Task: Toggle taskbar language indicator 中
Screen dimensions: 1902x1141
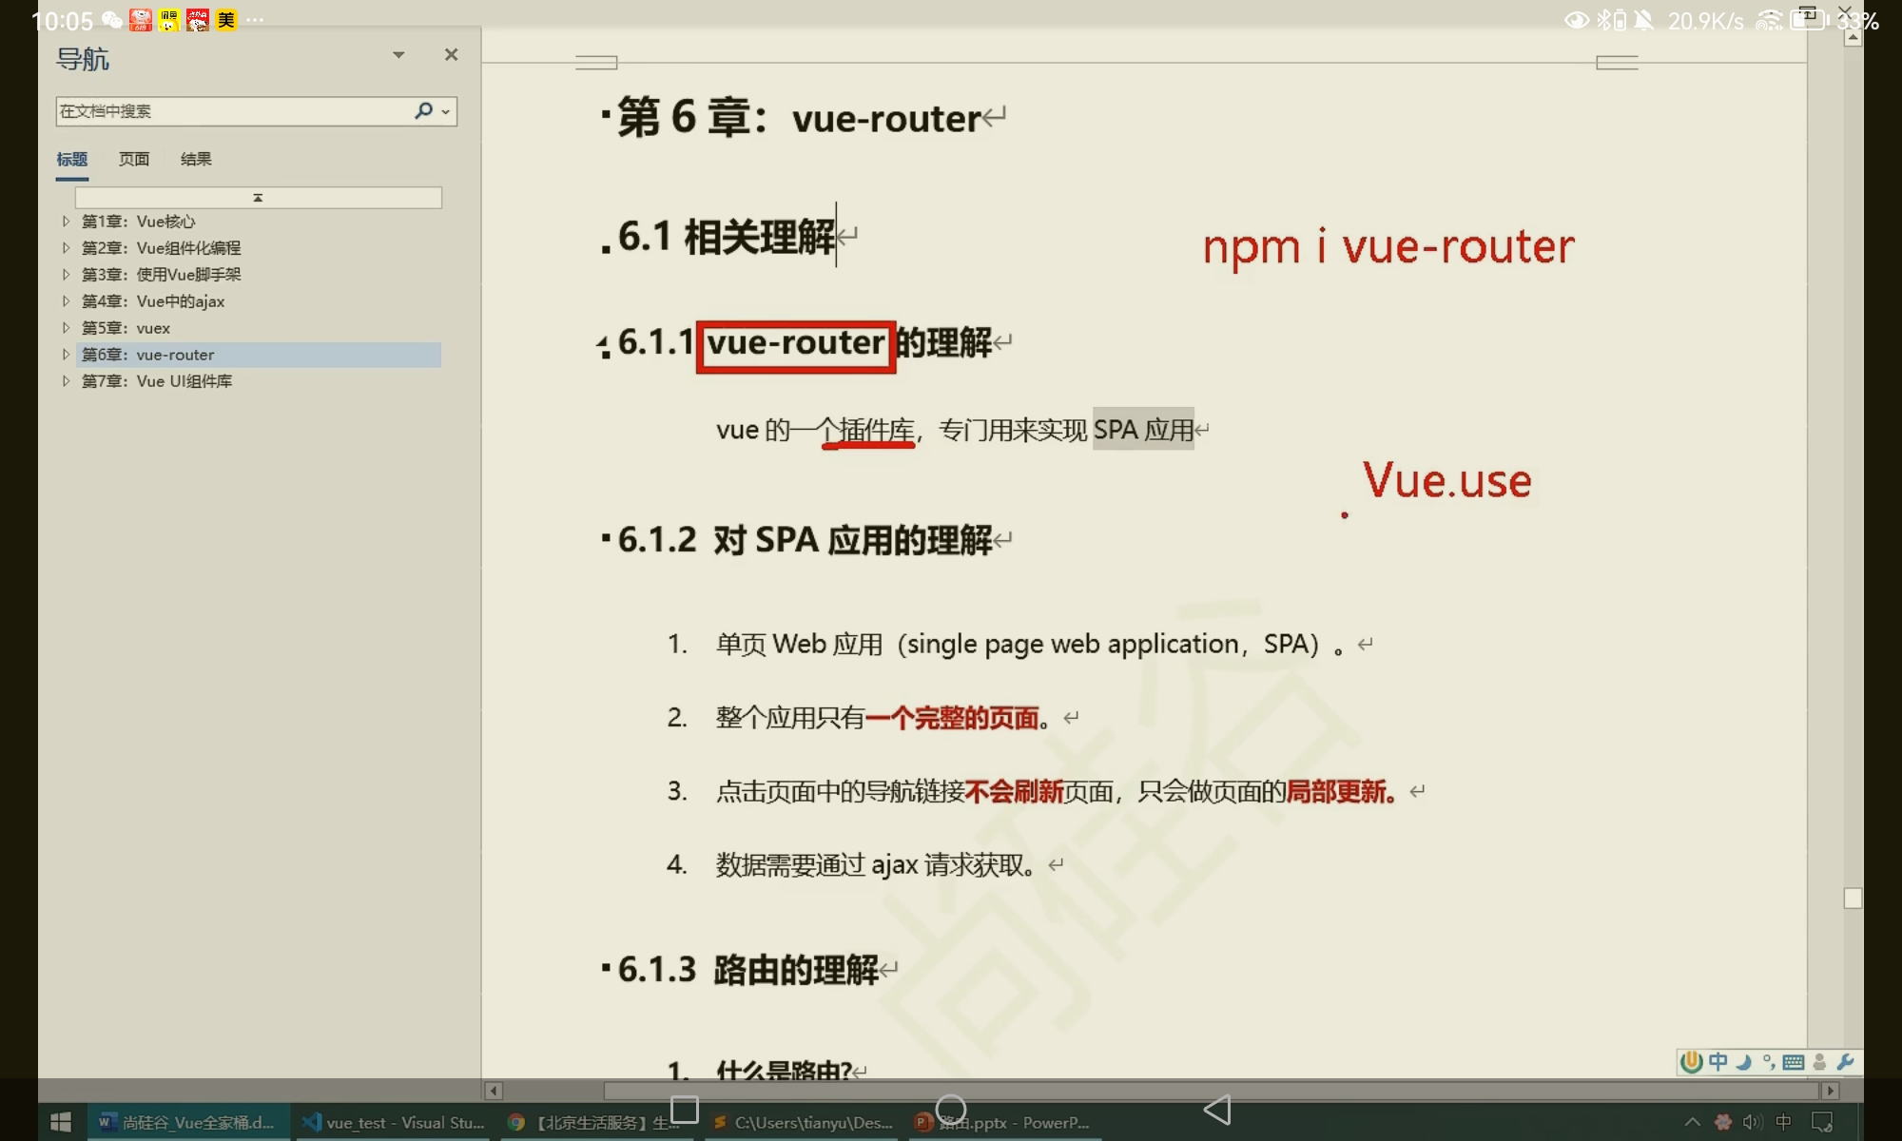Action: tap(1783, 1122)
